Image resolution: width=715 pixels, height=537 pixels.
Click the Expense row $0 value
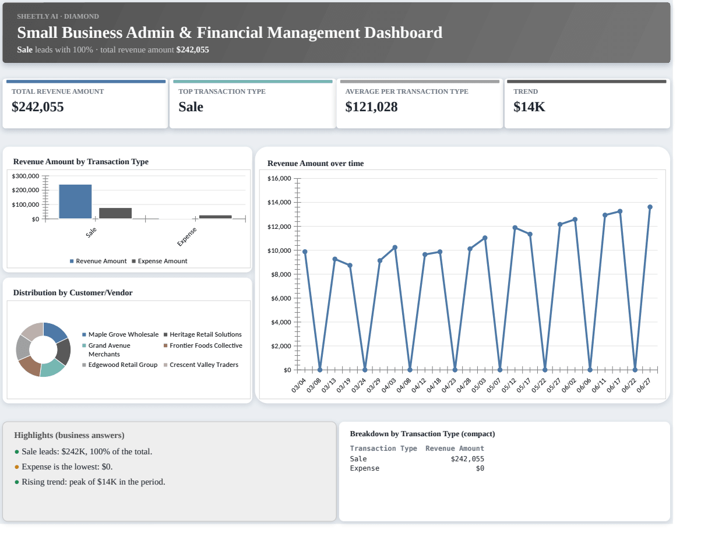(480, 468)
